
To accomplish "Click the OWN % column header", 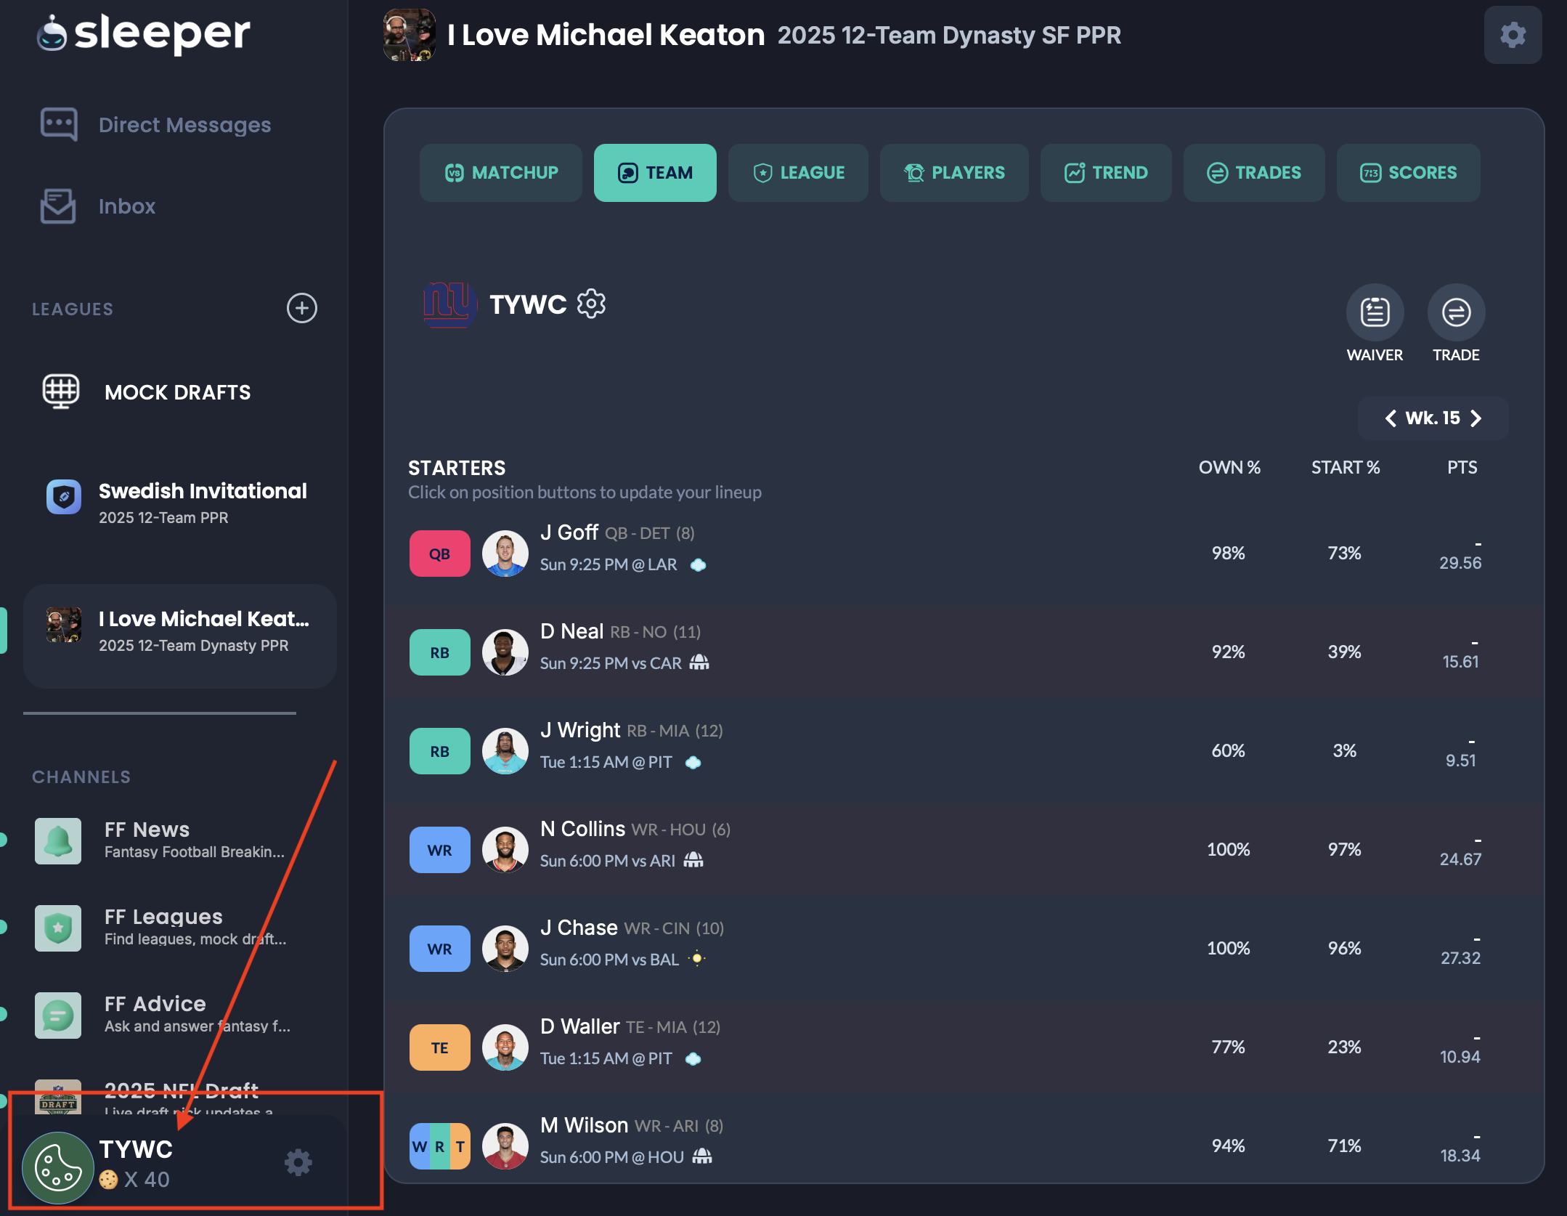I will pyautogui.click(x=1229, y=467).
